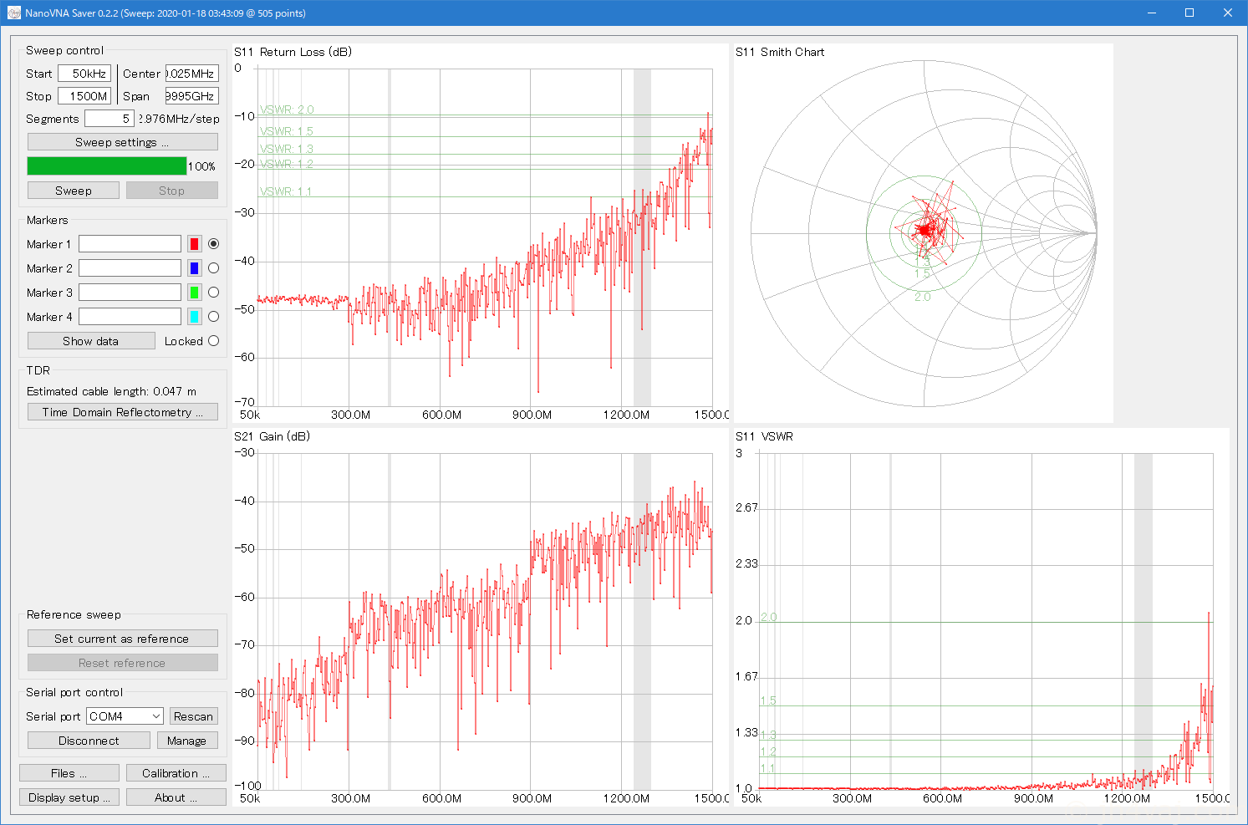Click the Rescan serial ports button
The height and width of the screenshot is (825, 1248).
194,716
